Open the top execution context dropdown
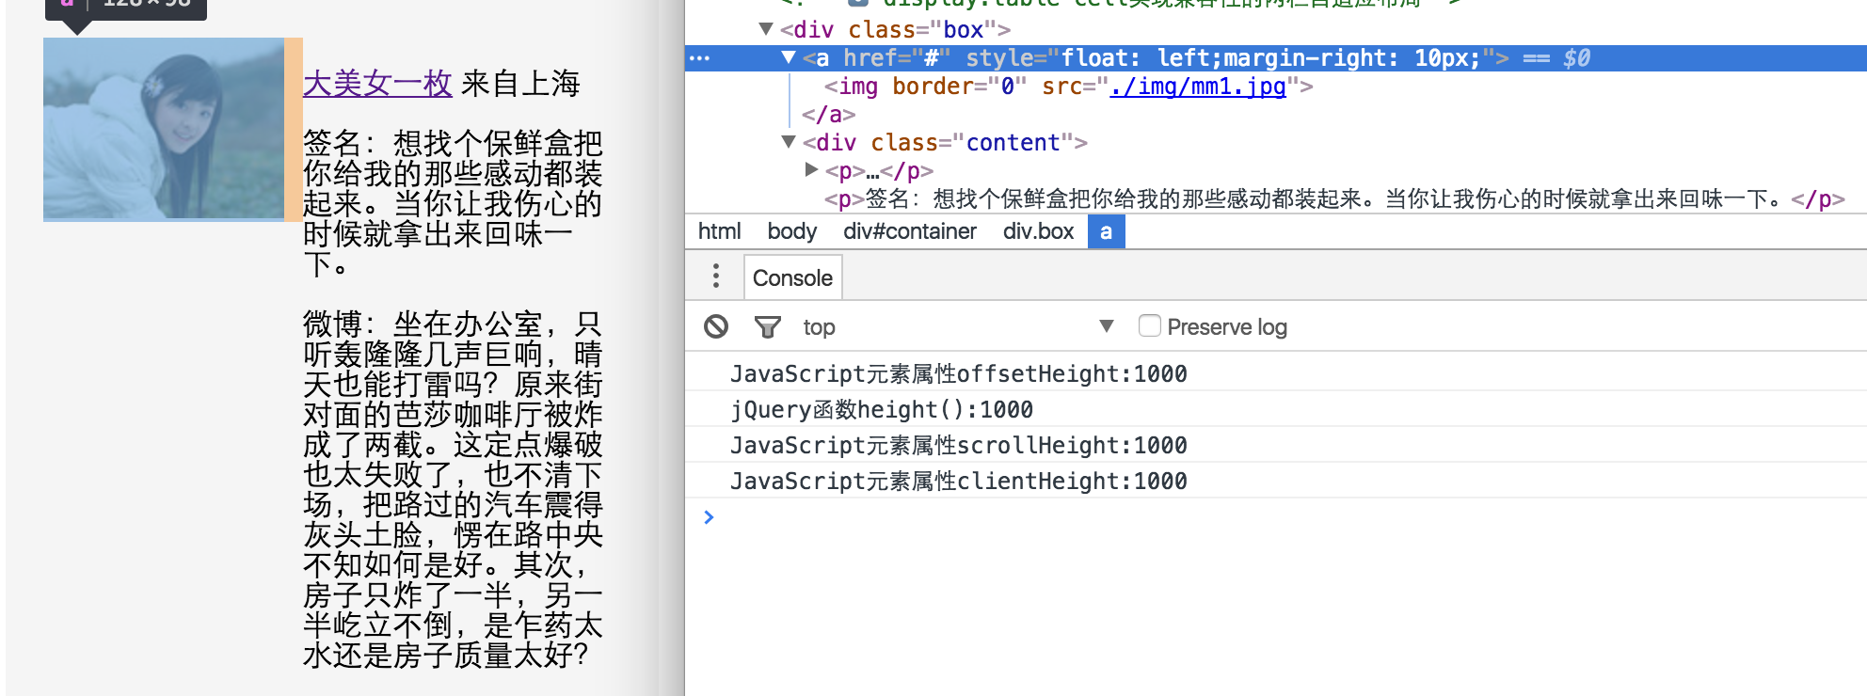Screen dimensions: 1867x696 pos(957,326)
